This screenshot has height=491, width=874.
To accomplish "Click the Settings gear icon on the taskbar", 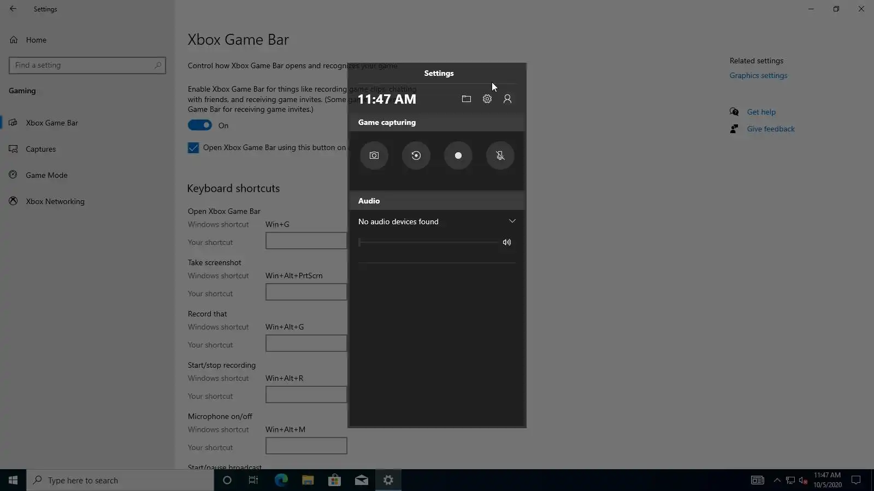I will click(x=388, y=480).
